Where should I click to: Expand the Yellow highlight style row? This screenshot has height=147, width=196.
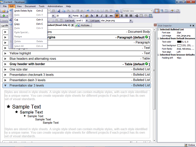click(5, 53)
